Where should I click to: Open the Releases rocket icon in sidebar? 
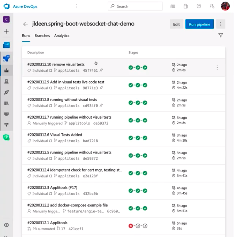click(6, 92)
